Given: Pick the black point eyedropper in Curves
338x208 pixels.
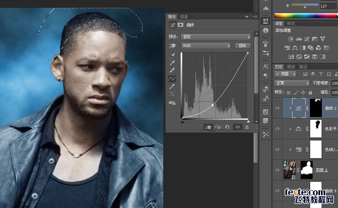Looking at the screenshot, I should tap(172, 55).
